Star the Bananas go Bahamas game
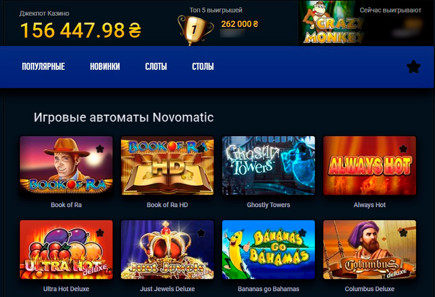 click(303, 233)
